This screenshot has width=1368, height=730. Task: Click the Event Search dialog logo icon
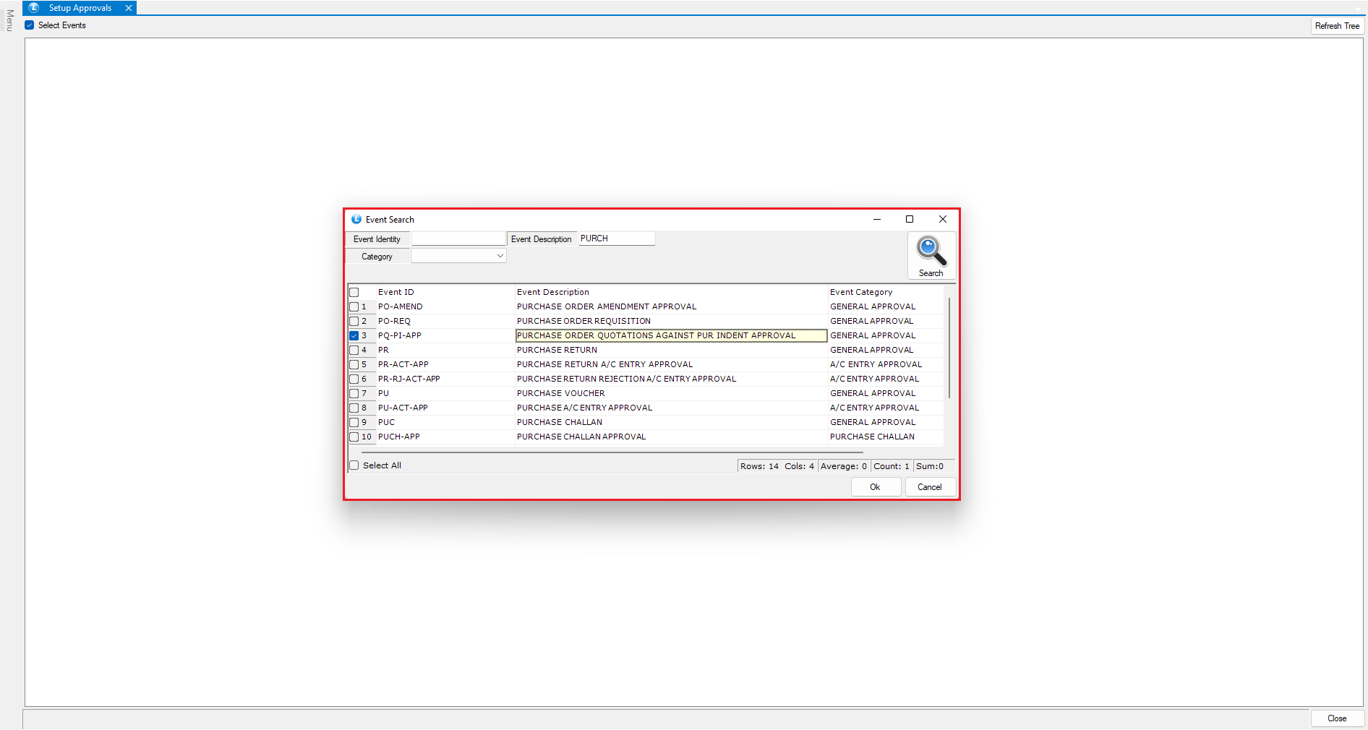pyautogui.click(x=356, y=219)
